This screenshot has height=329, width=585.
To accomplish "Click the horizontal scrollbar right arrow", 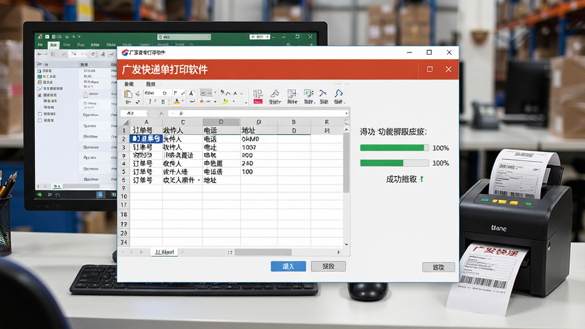I will 338,252.
